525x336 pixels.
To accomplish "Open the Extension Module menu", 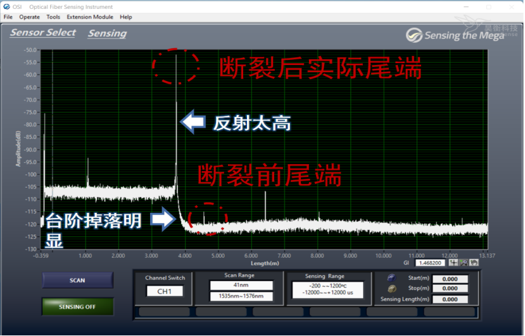I will [x=90, y=17].
